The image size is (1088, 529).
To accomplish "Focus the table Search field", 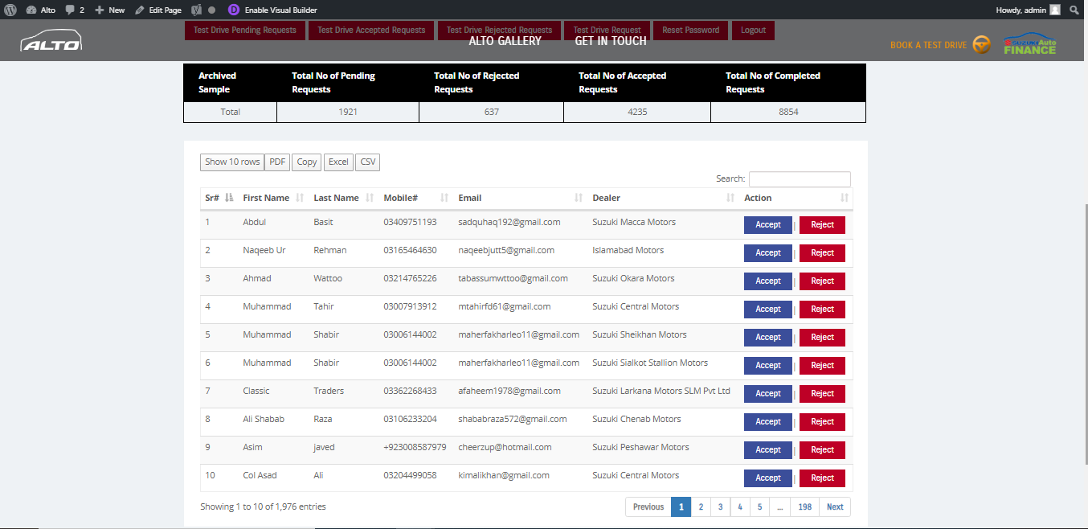I will pyautogui.click(x=800, y=179).
